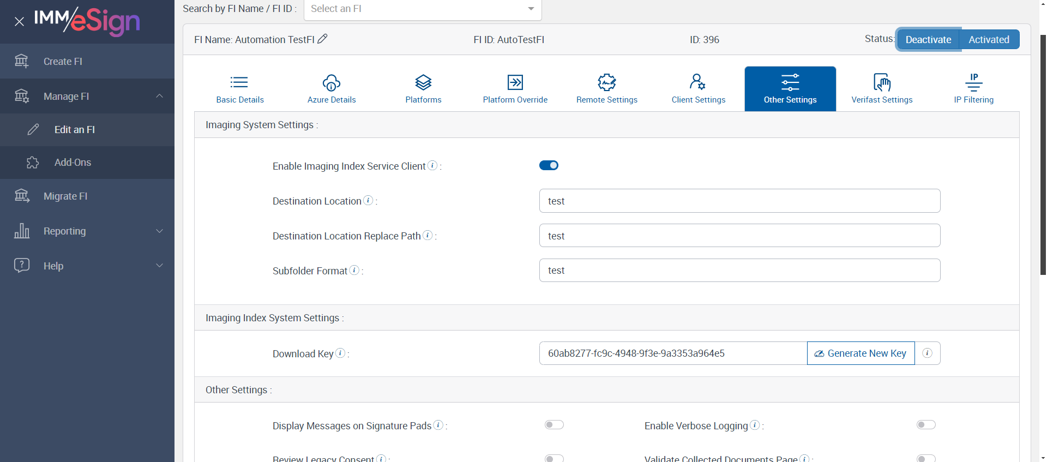Click info icon next to Generate New Key
This screenshot has height=462, width=1047.
(x=927, y=353)
